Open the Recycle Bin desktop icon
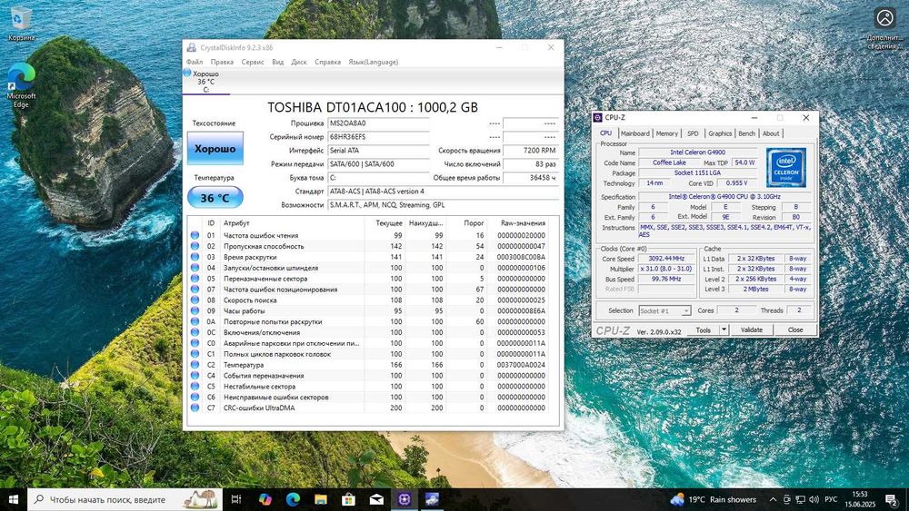The height and width of the screenshot is (511, 909). click(21, 24)
